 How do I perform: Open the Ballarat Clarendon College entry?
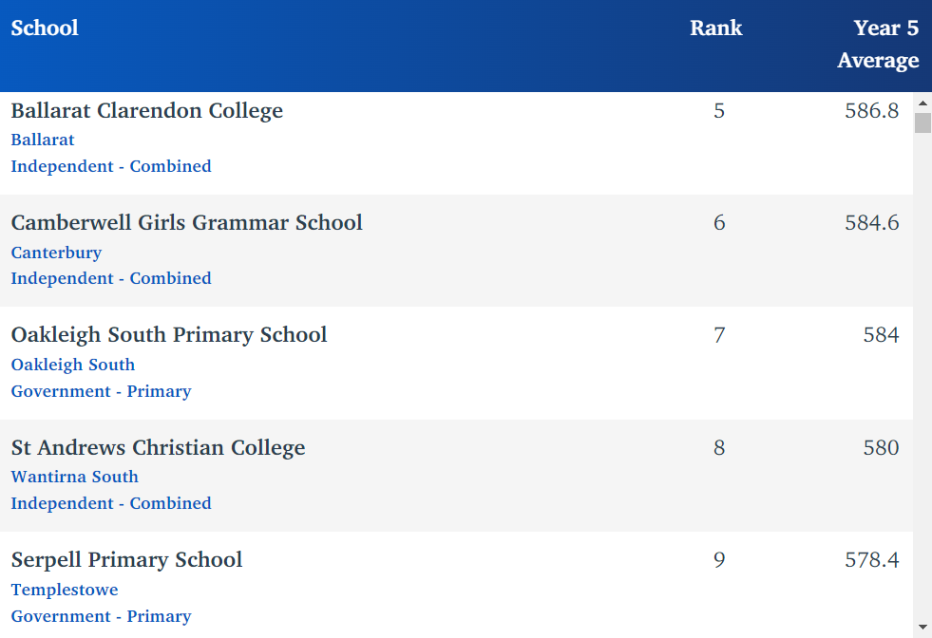tap(147, 110)
